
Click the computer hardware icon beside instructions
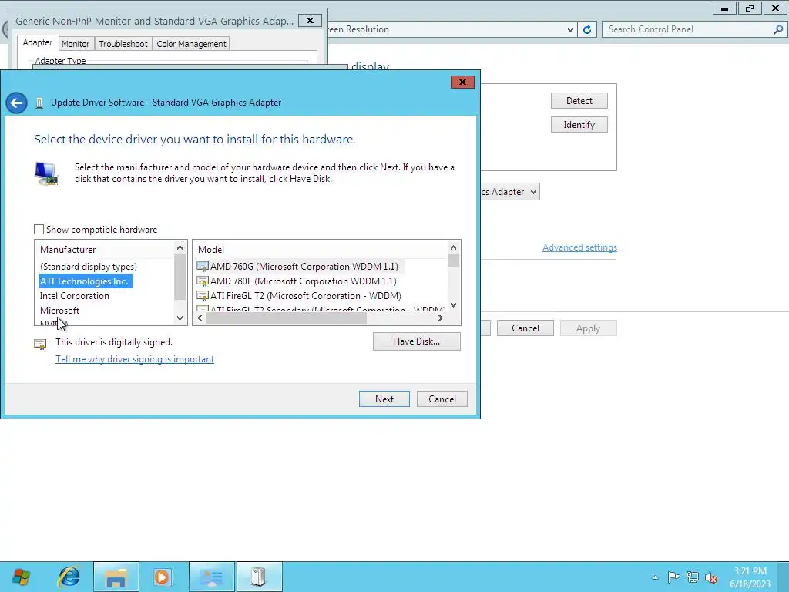[x=46, y=173]
